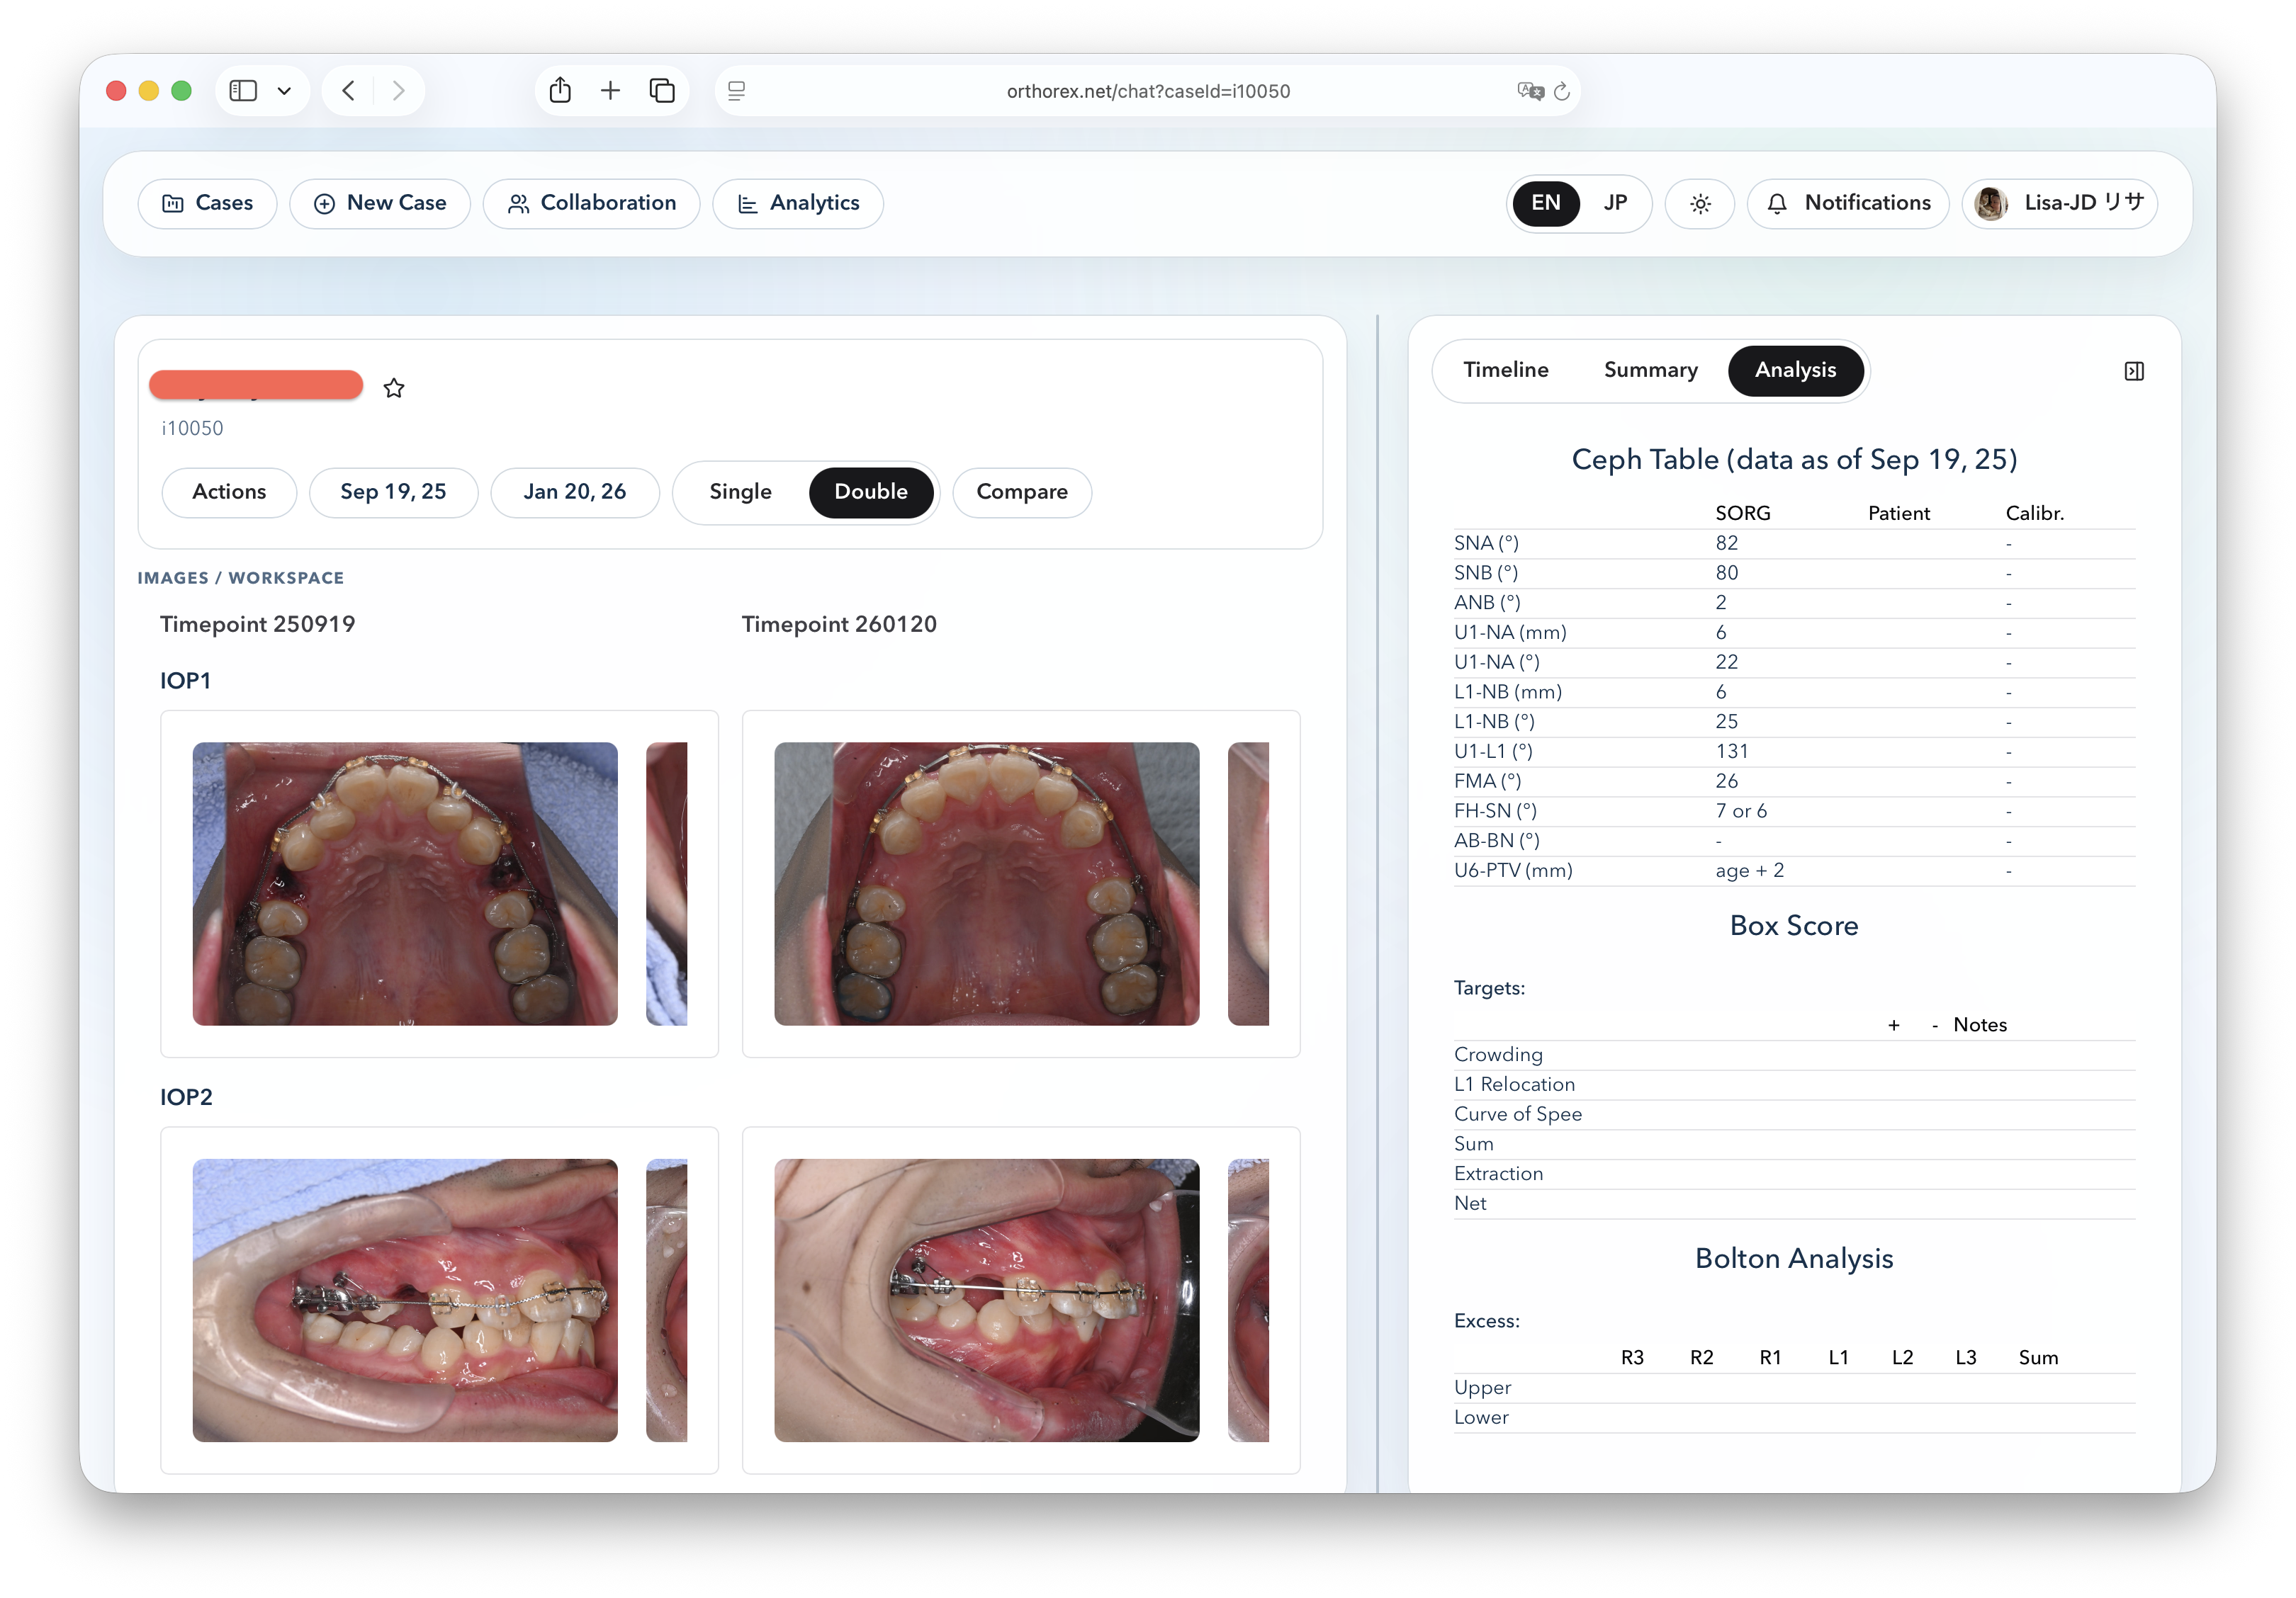Toggle the browser sidebar

243,90
